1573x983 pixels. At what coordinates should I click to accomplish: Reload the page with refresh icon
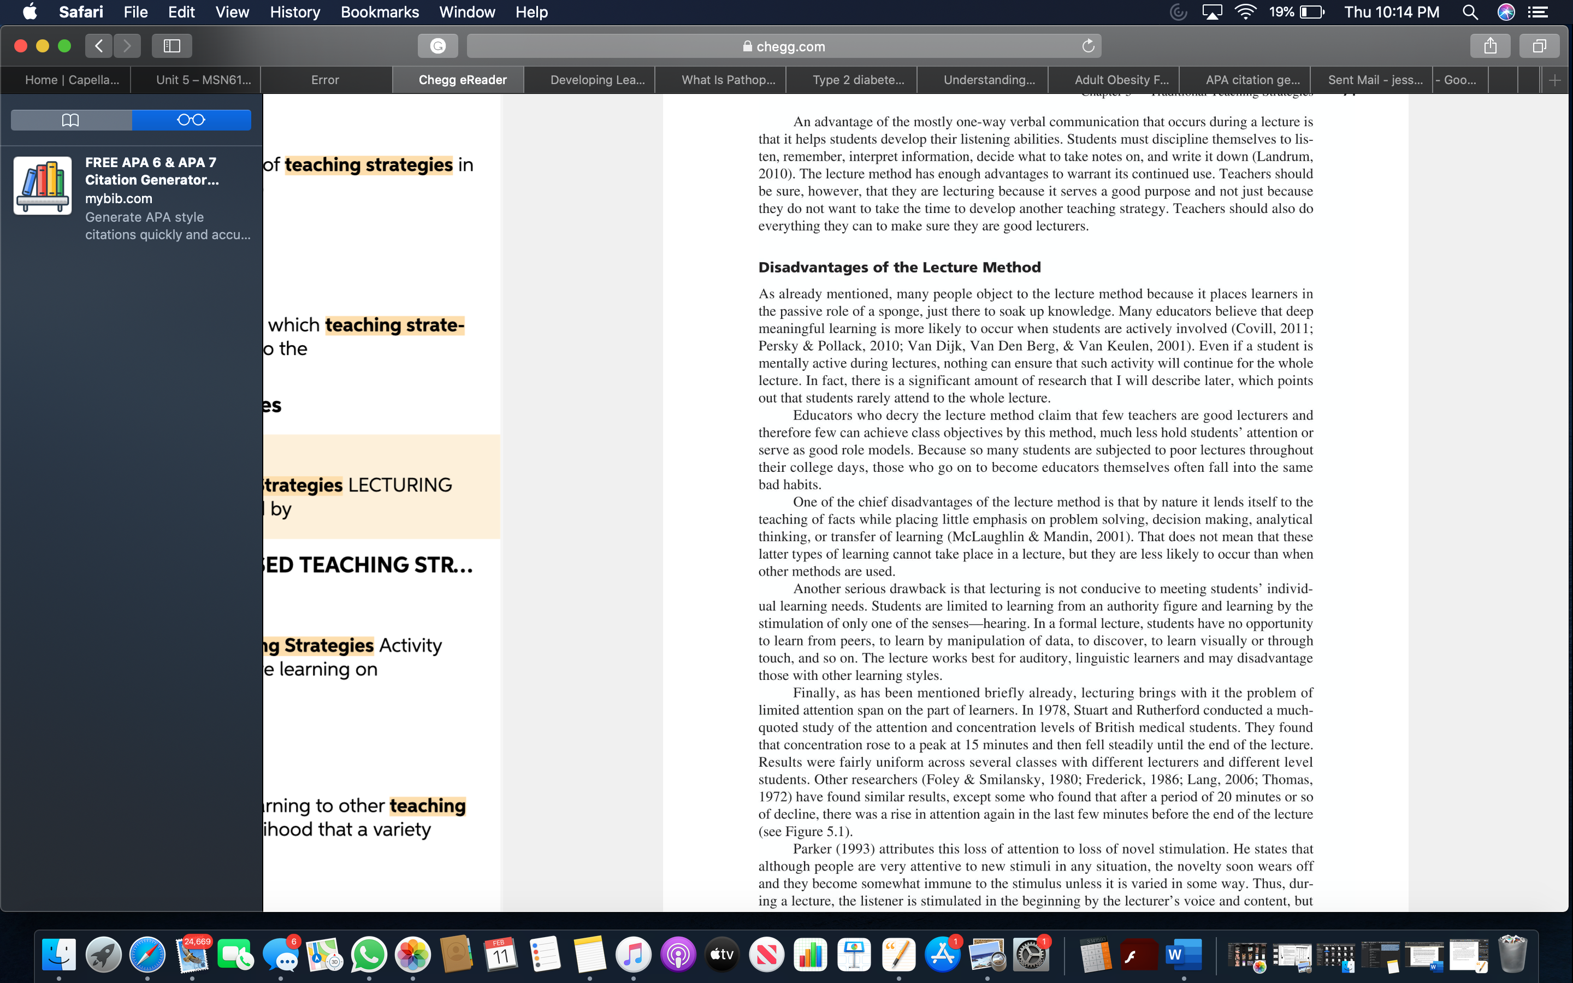point(1088,46)
